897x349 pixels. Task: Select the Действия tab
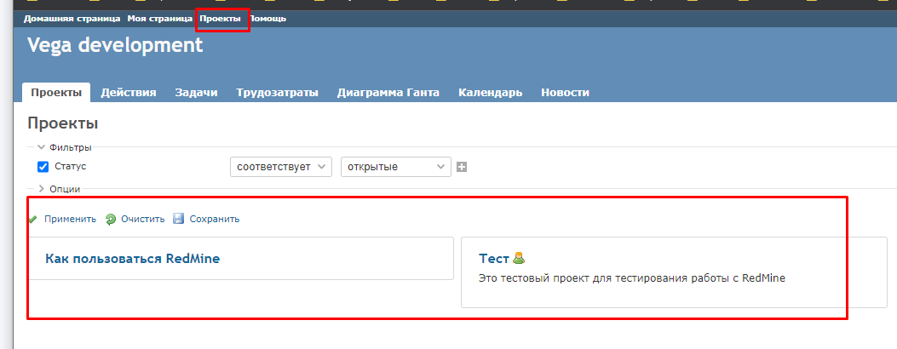[x=128, y=93]
